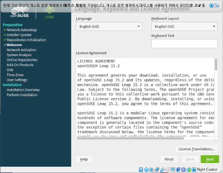
Task: Click into the Keyboard Test field
Action: point(184,43)
